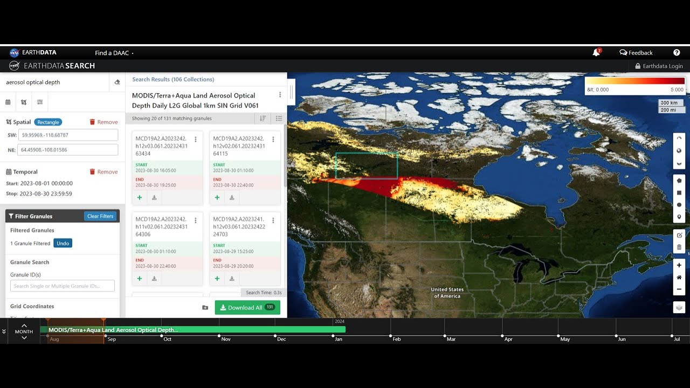This screenshot has height=388, width=690.
Task: Remove the Spatial filter
Action: pyautogui.click(x=103, y=122)
